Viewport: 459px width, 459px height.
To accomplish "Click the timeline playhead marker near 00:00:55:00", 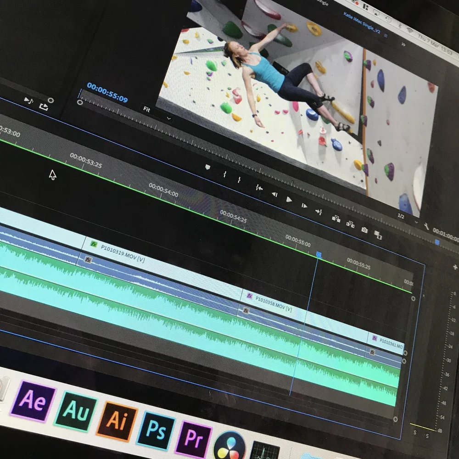I will (319, 255).
